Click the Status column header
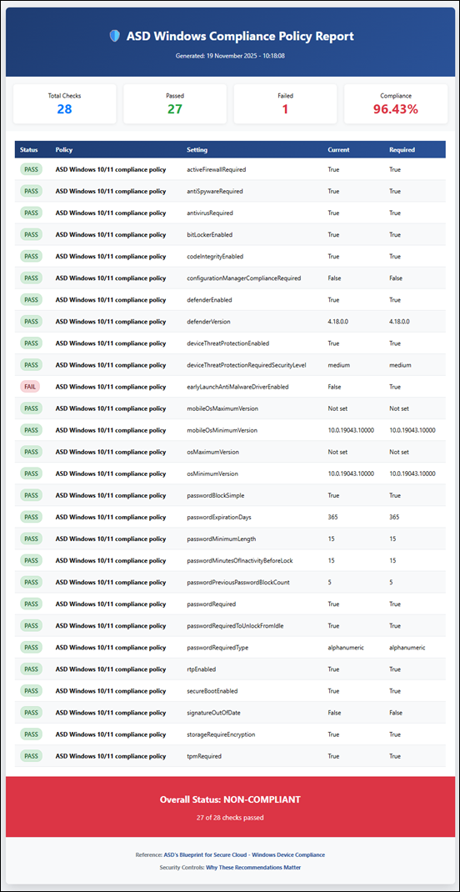 28,150
